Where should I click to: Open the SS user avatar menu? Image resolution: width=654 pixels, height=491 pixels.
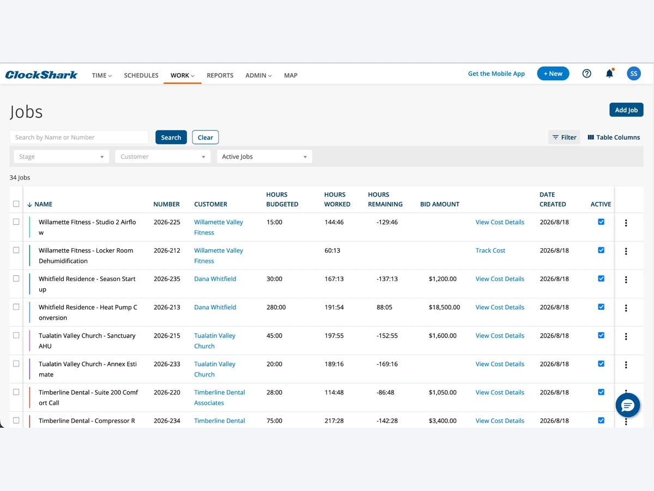(x=633, y=74)
